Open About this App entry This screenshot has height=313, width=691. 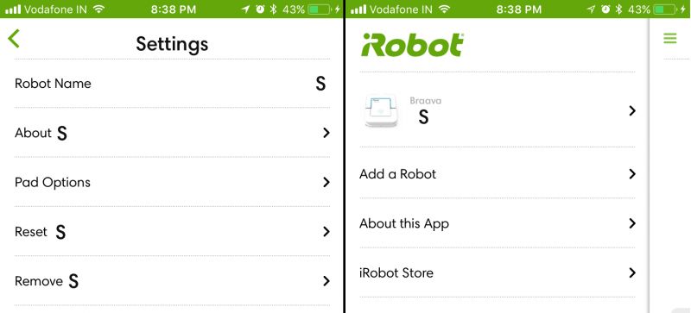click(498, 223)
